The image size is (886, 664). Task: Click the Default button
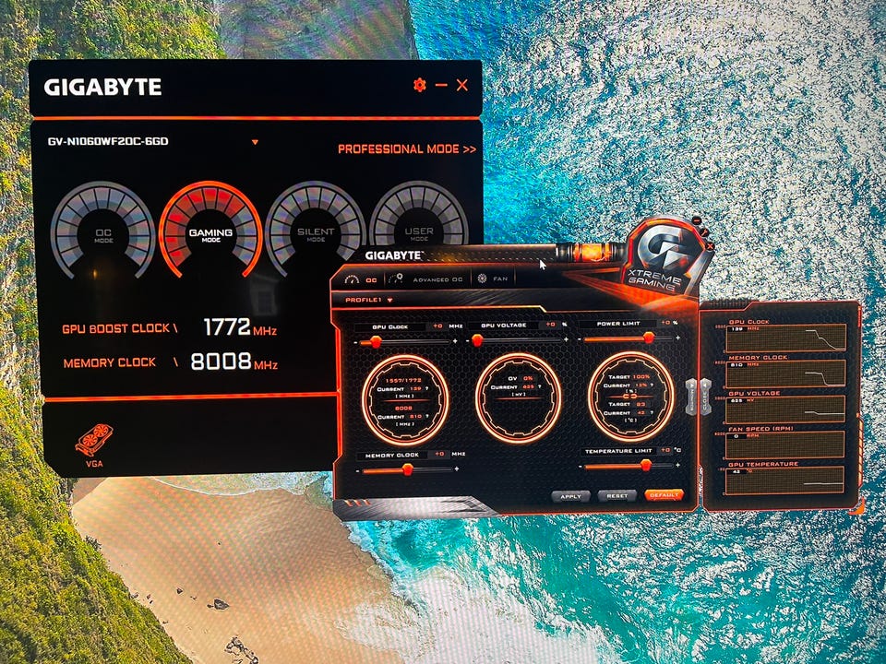(664, 494)
